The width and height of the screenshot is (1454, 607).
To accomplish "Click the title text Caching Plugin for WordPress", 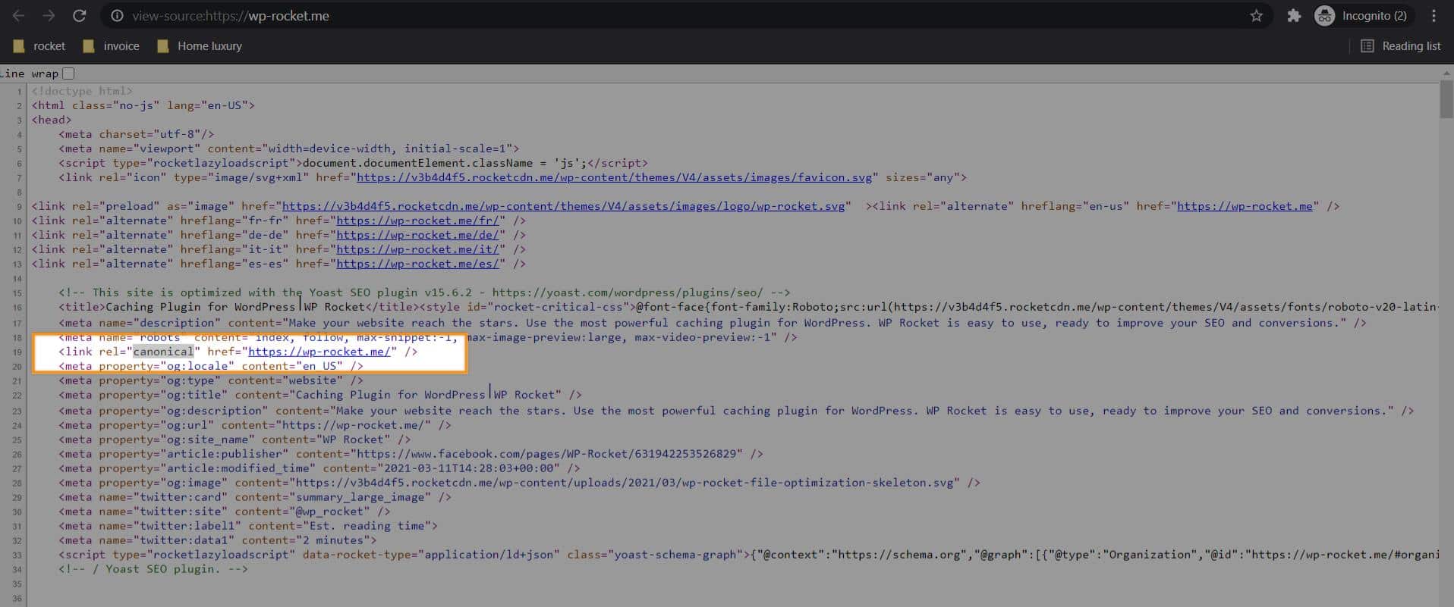I will click(200, 307).
